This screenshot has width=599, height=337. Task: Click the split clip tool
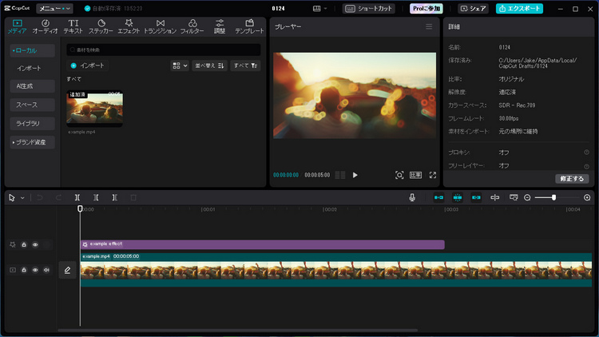click(x=77, y=197)
